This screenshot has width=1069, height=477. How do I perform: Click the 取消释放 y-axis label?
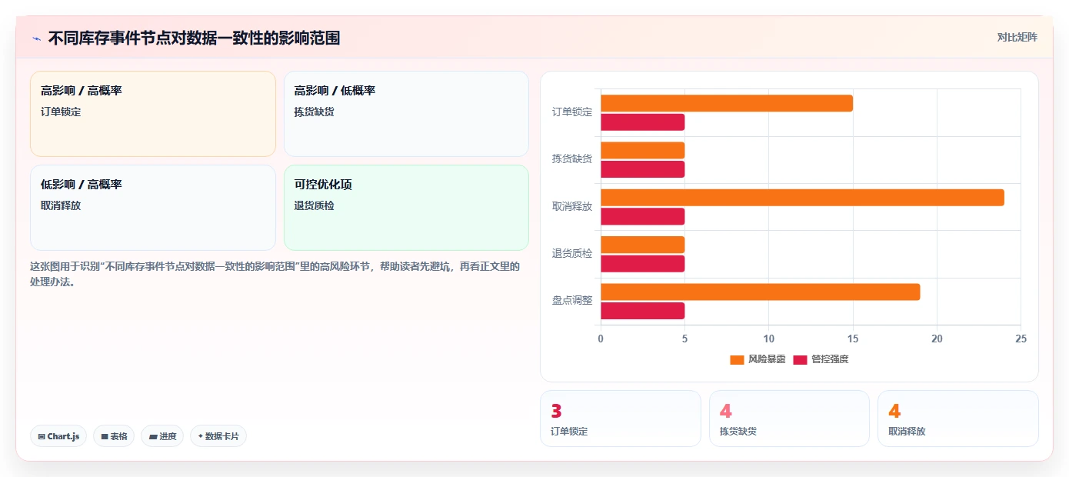(572, 206)
